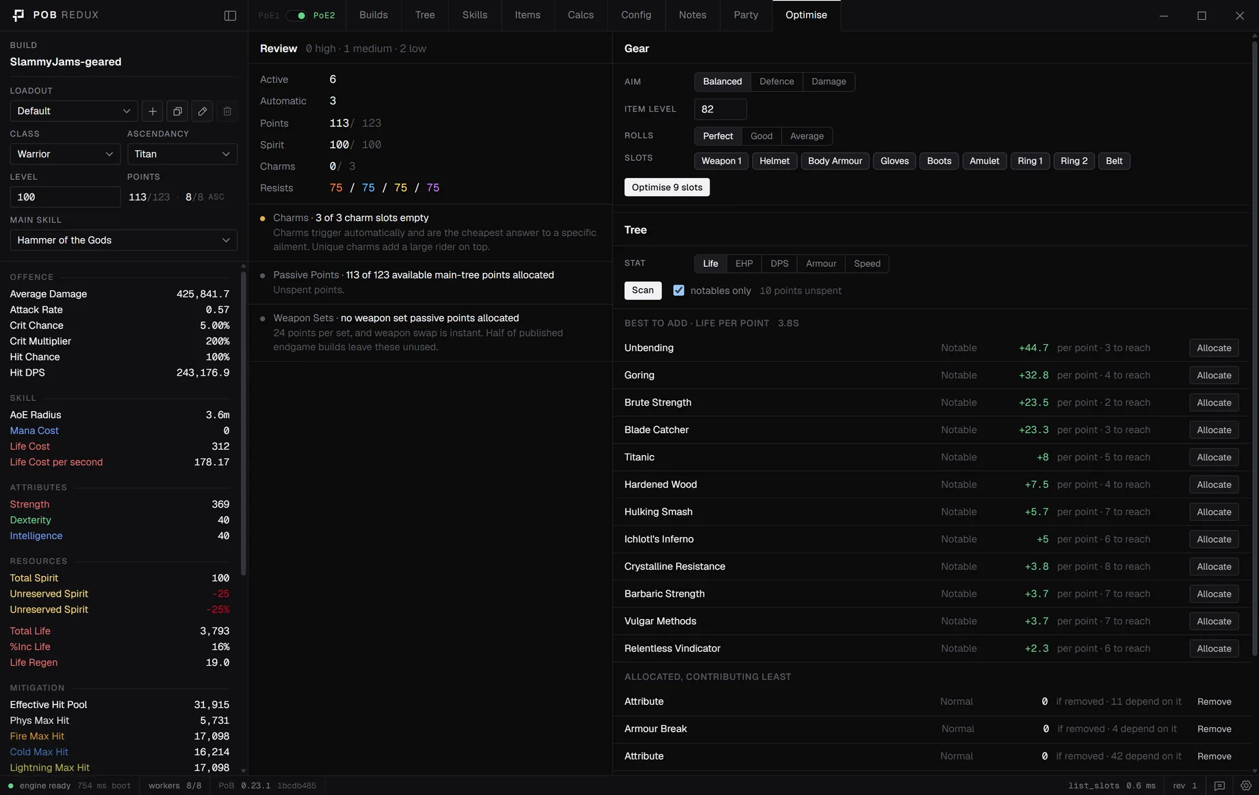
Task: Click the Hit DPS value 243,176.9
Action: pyautogui.click(x=203, y=373)
